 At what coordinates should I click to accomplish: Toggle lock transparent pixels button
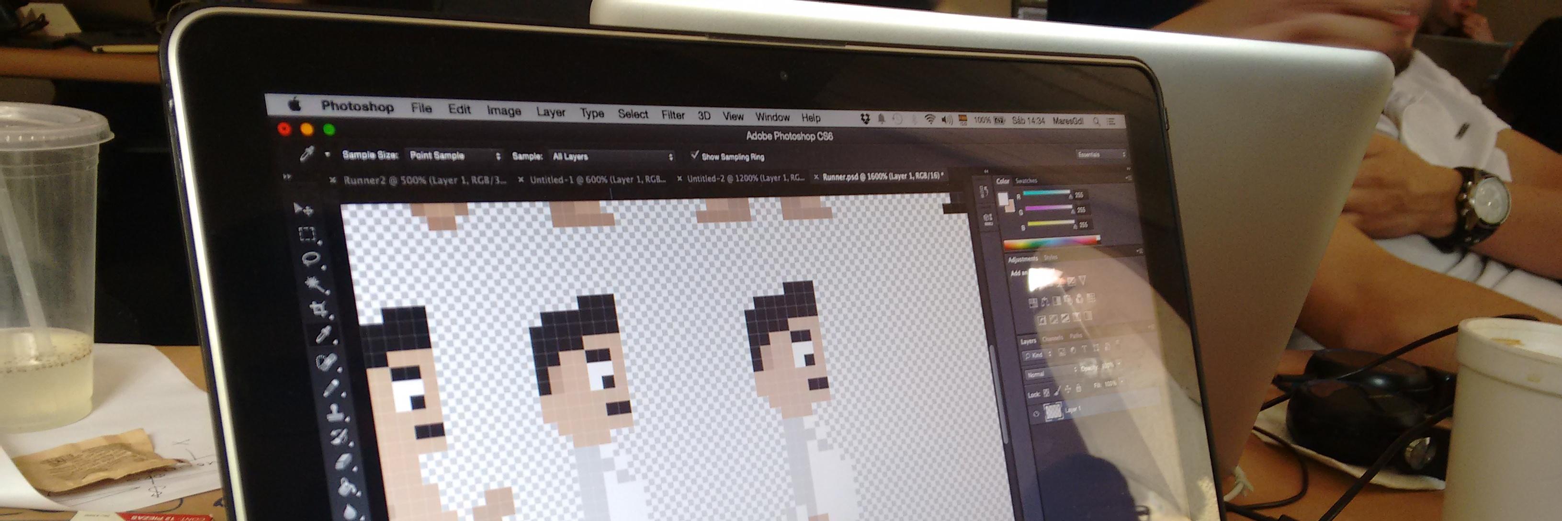coord(1046,392)
